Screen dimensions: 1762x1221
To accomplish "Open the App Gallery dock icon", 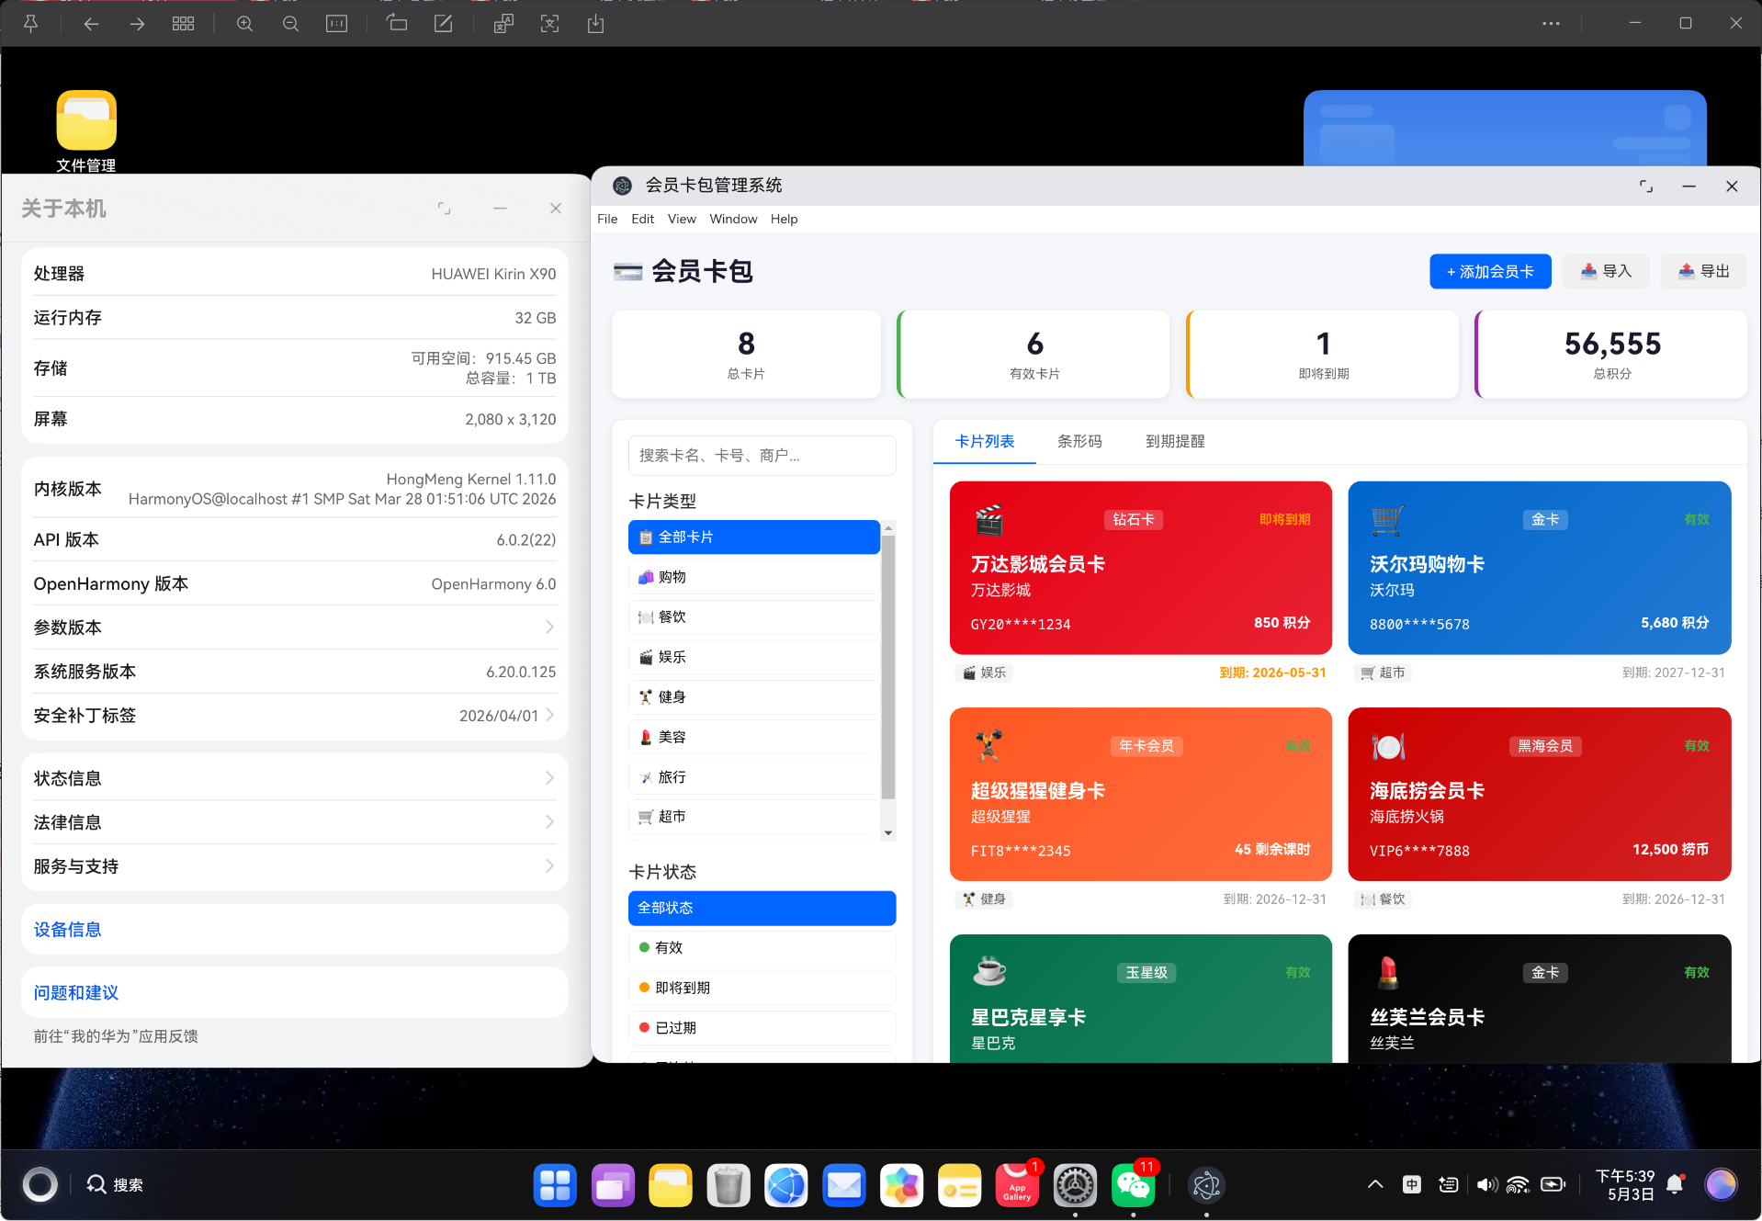I will 1017,1185.
